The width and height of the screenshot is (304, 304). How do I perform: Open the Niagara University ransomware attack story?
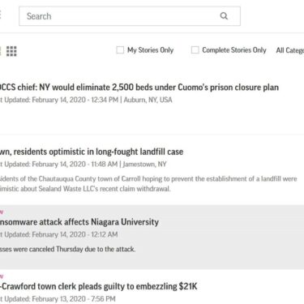tap(79, 222)
